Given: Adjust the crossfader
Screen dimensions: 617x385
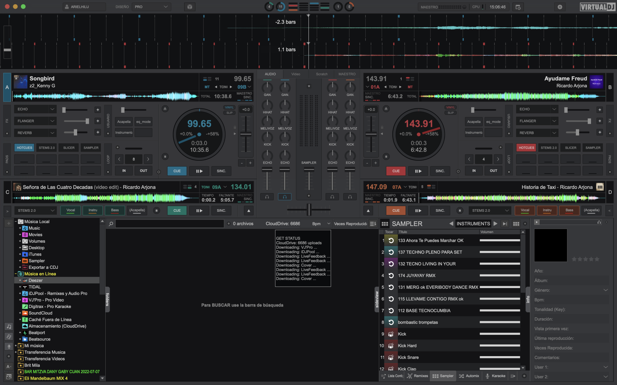Looking at the screenshot, I should [x=309, y=210].
